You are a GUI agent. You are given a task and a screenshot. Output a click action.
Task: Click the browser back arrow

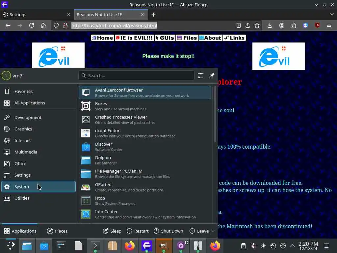8,26
